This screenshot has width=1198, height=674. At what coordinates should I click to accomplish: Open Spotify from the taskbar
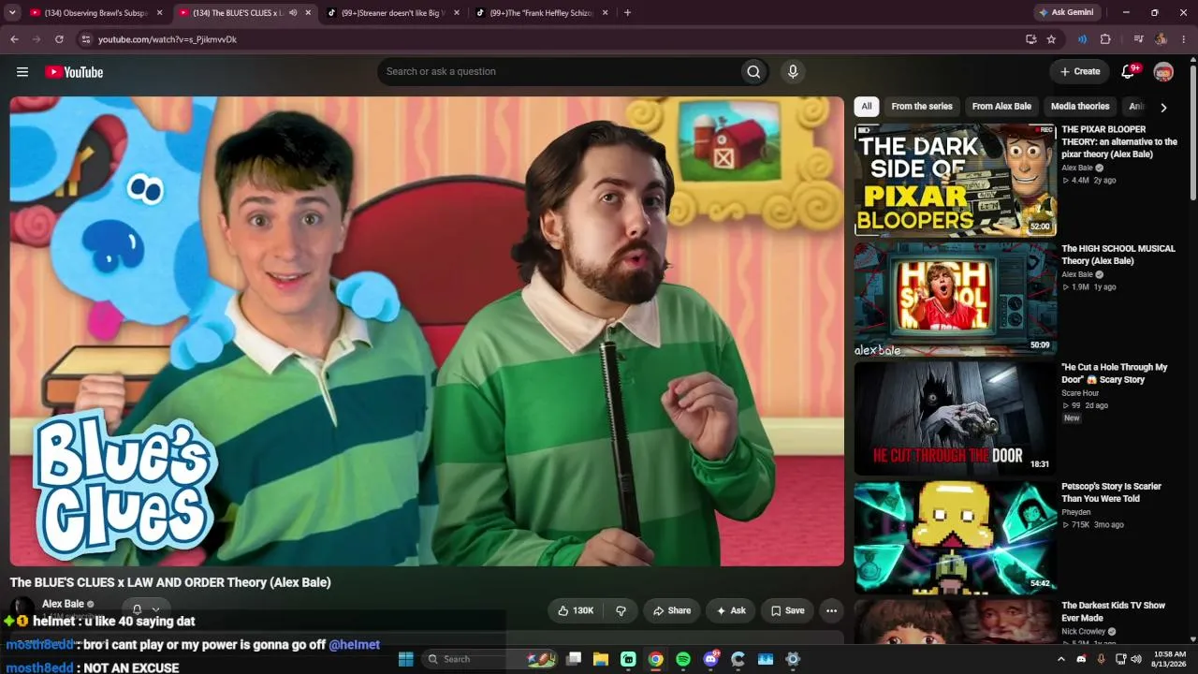coord(683,659)
